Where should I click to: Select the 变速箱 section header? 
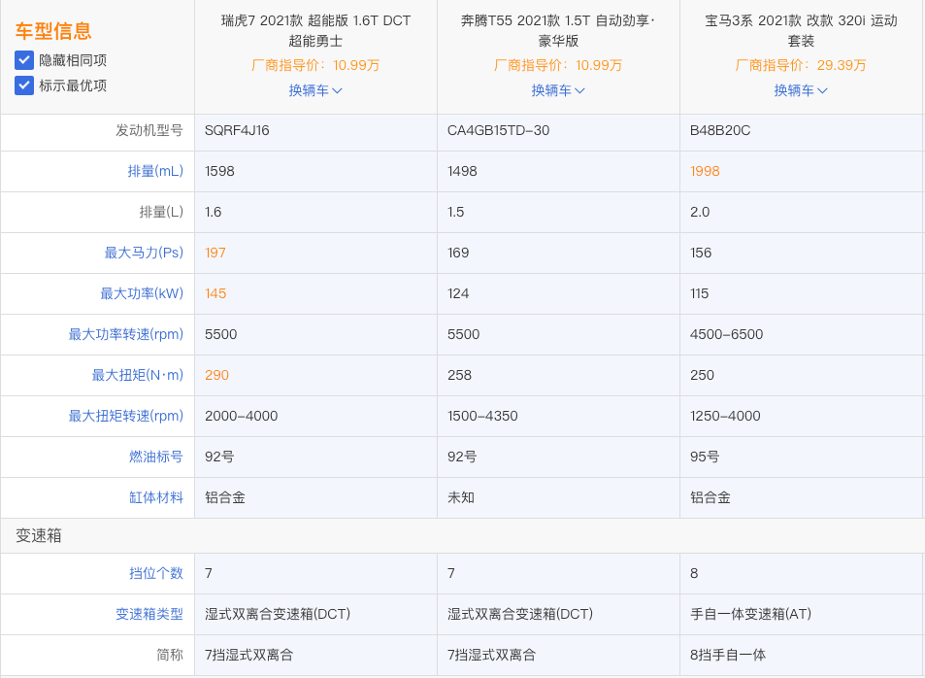pyautogui.click(x=39, y=535)
